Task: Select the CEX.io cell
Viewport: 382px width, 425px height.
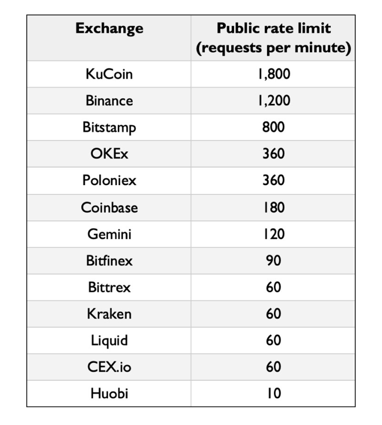Action: pyautogui.click(x=109, y=367)
